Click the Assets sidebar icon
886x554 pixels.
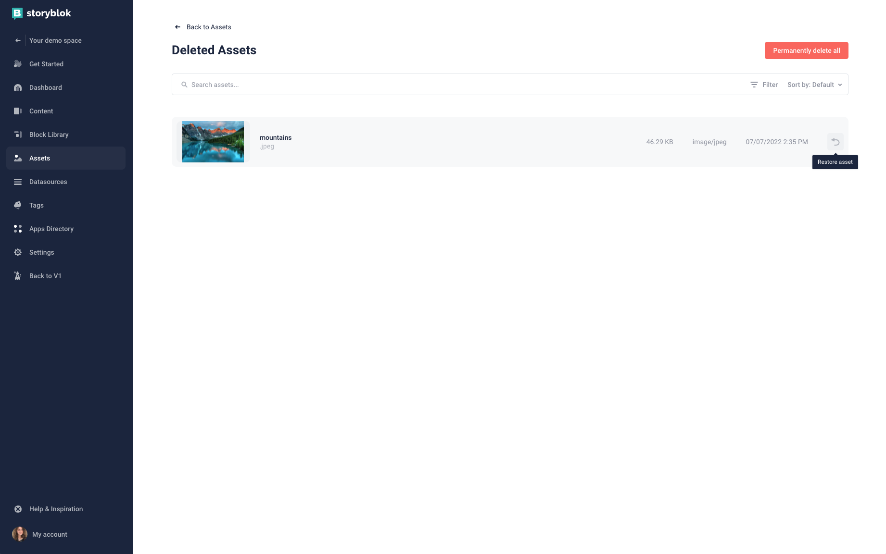point(18,158)
